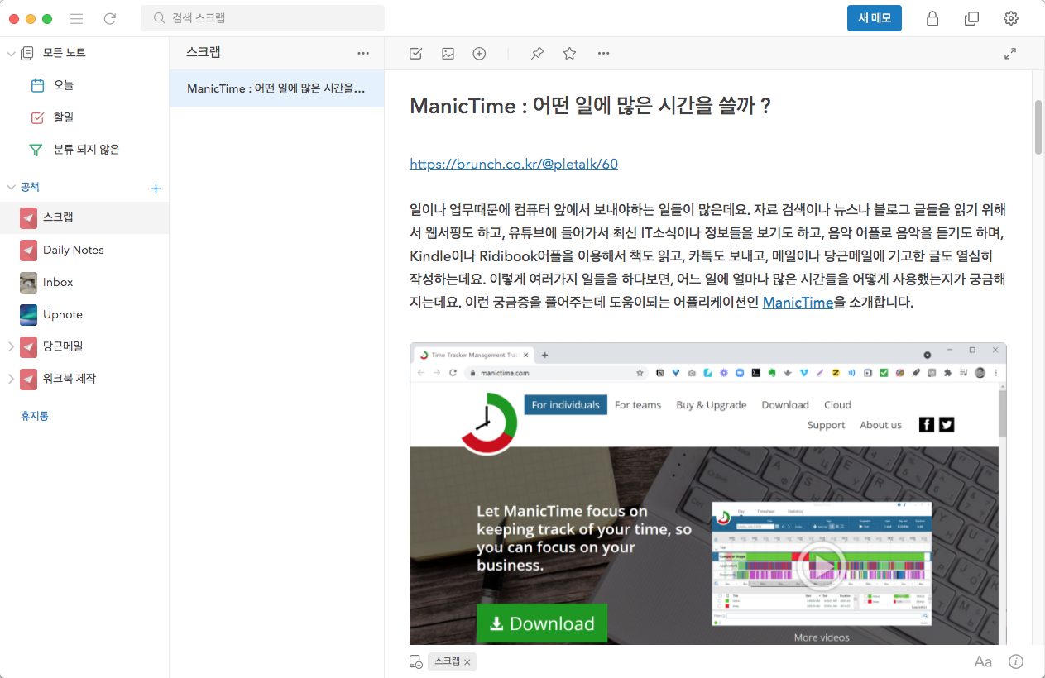Open the ManicTime link in the paragraph

[x=798, y=303]
